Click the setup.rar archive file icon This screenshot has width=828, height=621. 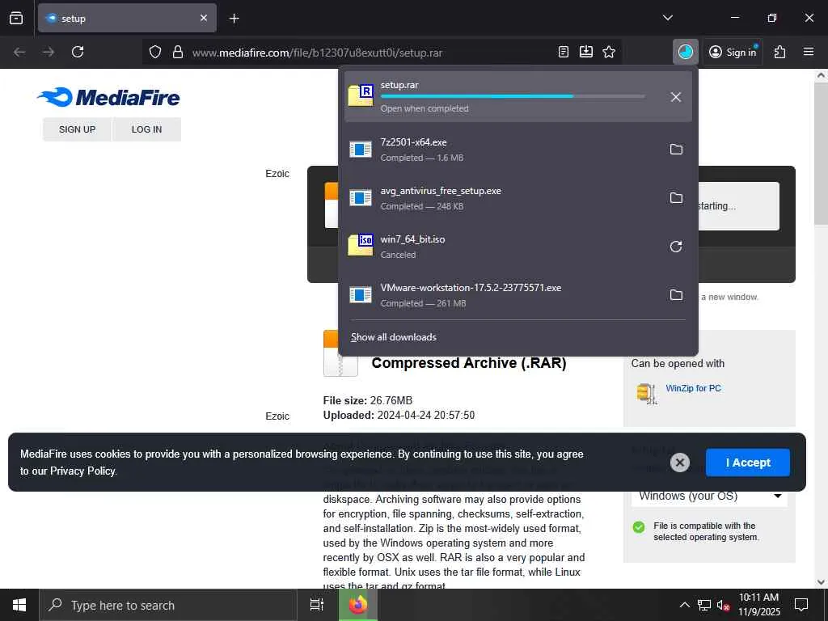(361, 95)
